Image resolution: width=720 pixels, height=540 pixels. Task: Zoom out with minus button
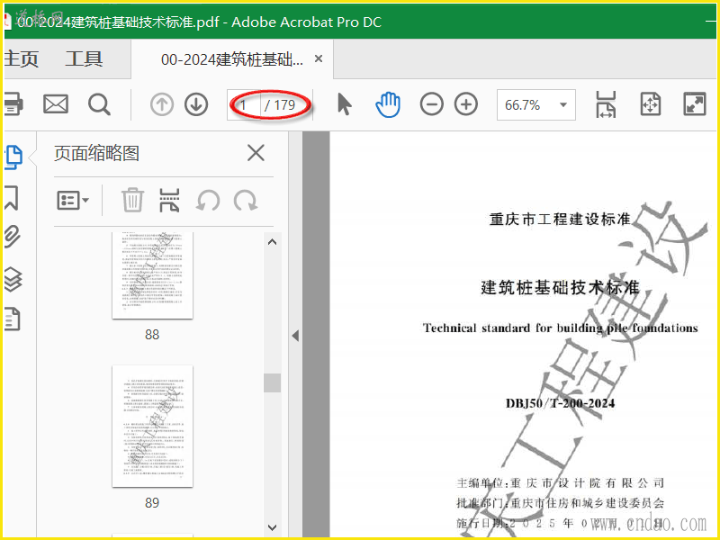432,104
